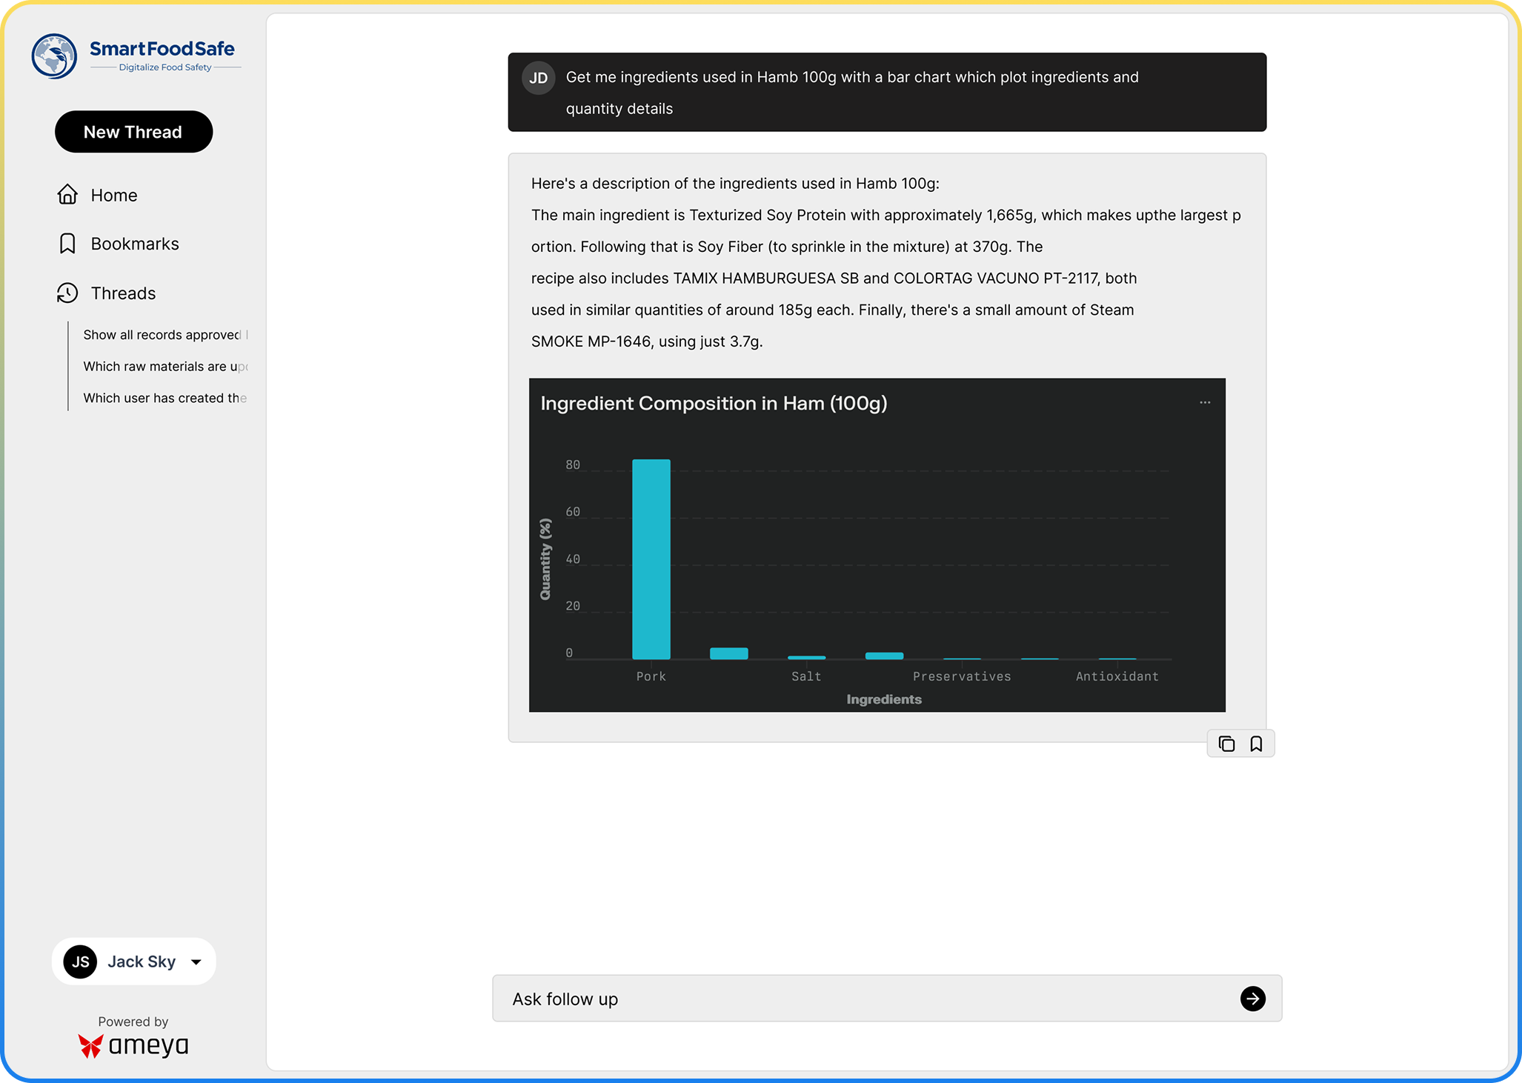Viewport: 1522px width, 1083px height.
Task: Click the Bookmarks ribbon icon in sidebar
Action: click(x=67, y=244)
